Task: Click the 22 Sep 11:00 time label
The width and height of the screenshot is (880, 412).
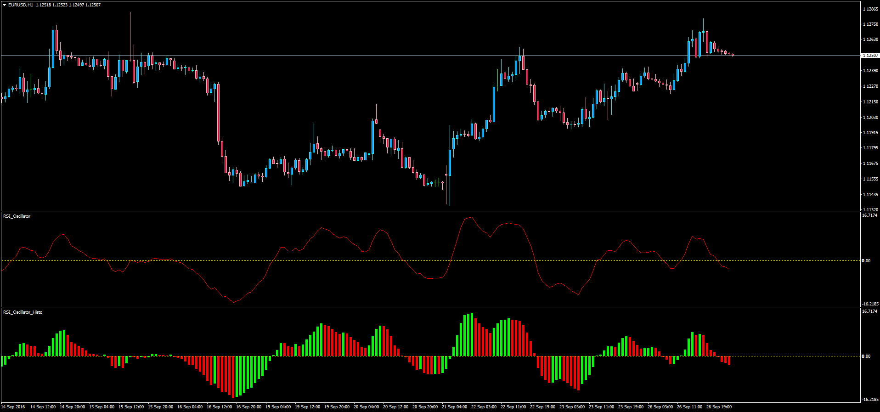Action: click(x=513, y=406)
